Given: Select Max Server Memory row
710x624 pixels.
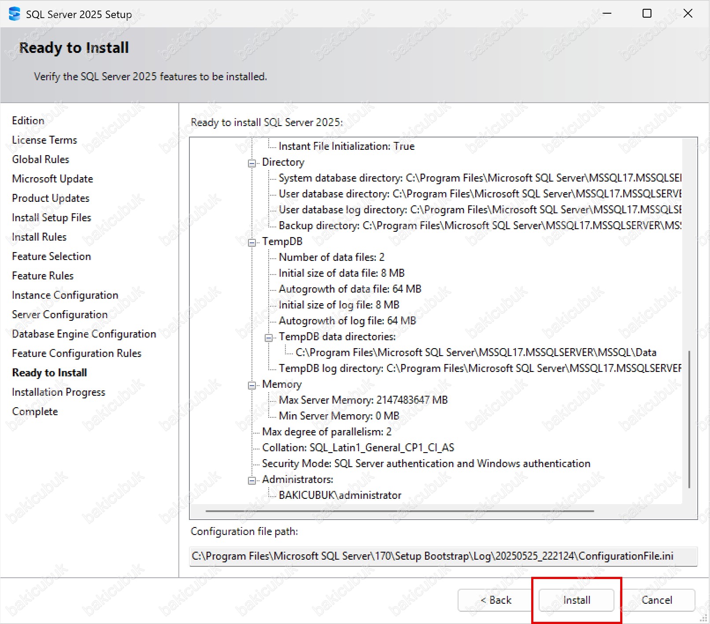Looking at the screenshot, I should 363,400.
